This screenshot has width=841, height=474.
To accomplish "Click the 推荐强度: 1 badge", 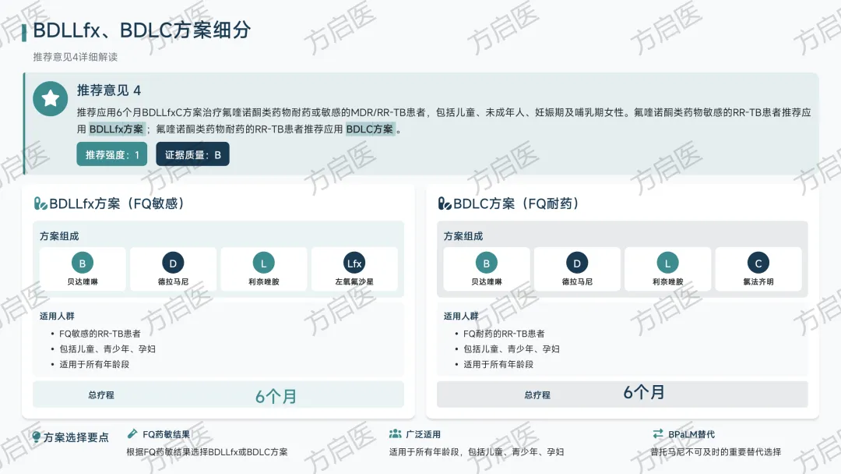I will point(112,154).
